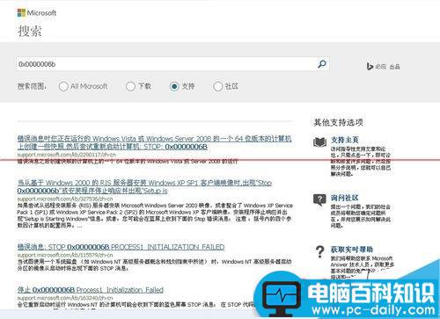Open the Windows Vista 64-bit STOP 0x0000006B result

tap(154, 142)
